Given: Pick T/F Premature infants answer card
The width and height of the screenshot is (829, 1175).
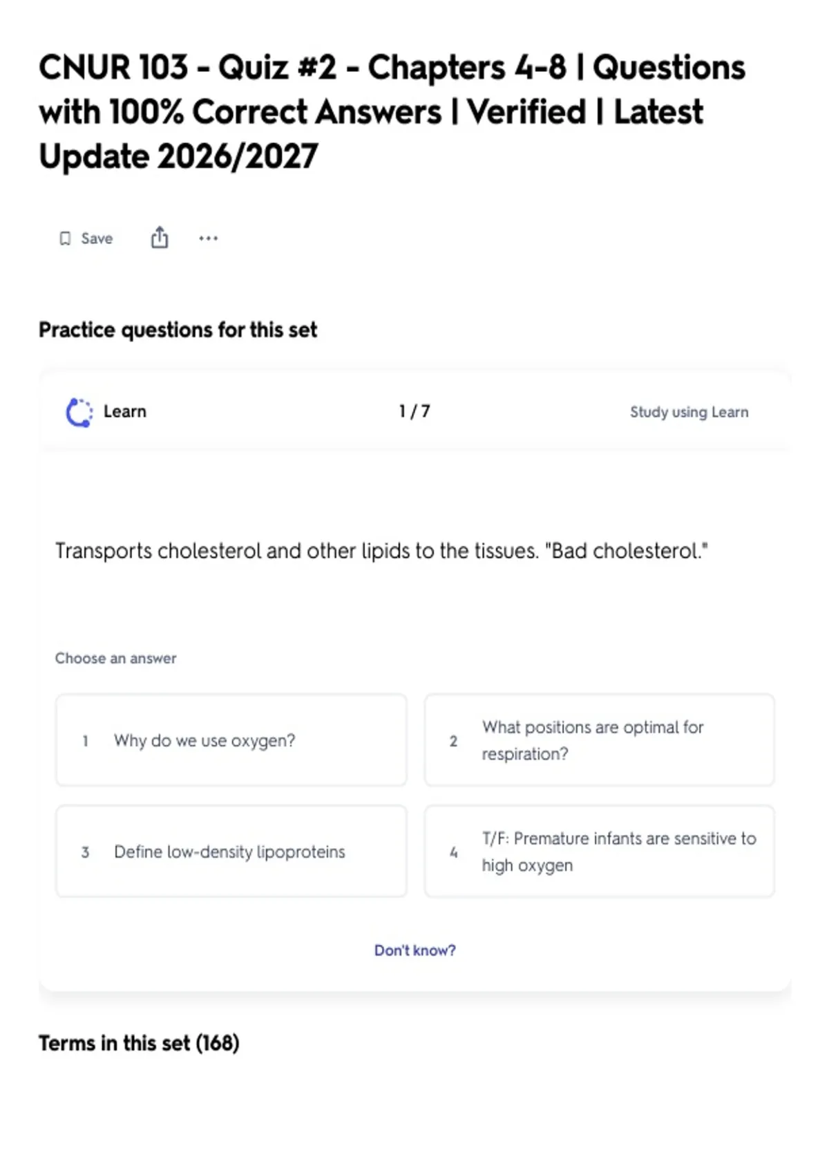Looking at the screenshot, I should coord(600,852).
